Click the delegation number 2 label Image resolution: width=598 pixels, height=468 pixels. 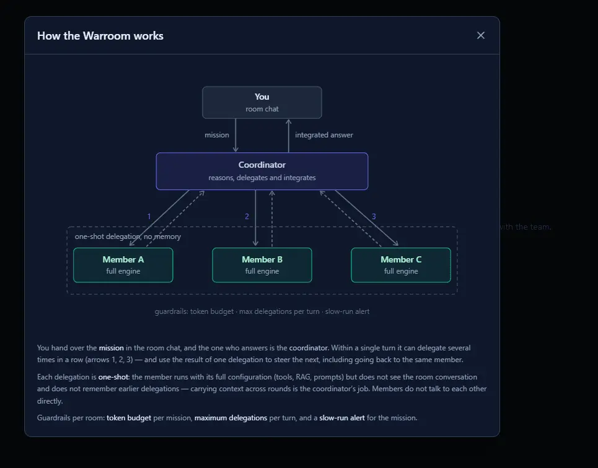[x=247, y=217]
